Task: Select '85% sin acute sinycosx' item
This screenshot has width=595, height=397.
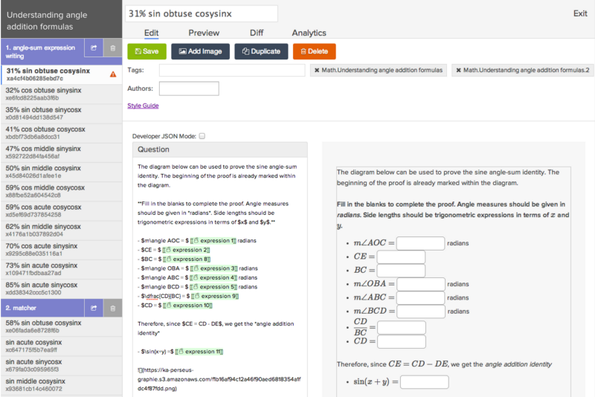Action: pos(62,288)
